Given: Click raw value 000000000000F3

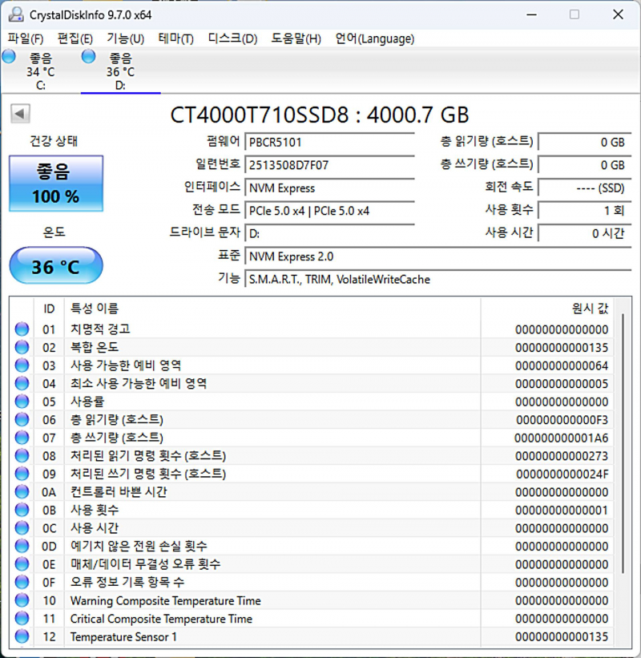Looking at the screenshot, I should pos(562,420).
